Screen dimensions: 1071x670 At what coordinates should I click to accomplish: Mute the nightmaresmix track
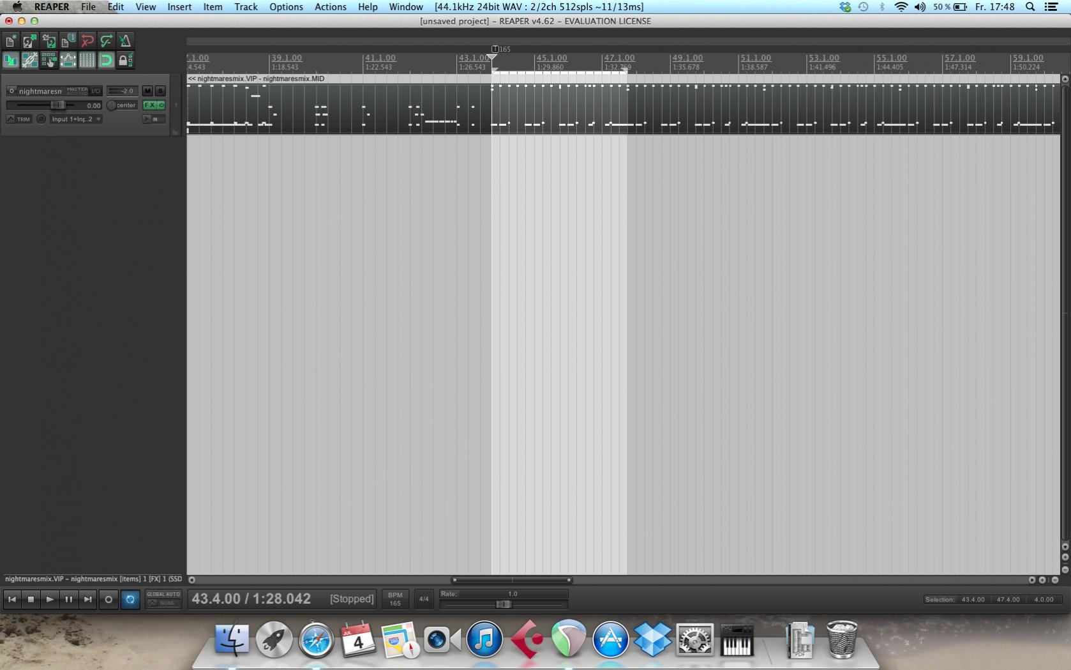[147, 91]
